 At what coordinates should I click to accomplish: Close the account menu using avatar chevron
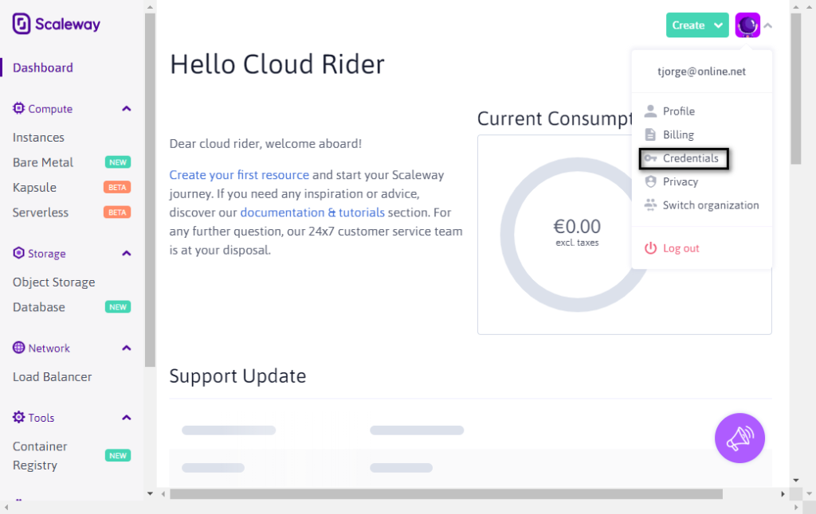pyautogui.click(x=768, y=25)
